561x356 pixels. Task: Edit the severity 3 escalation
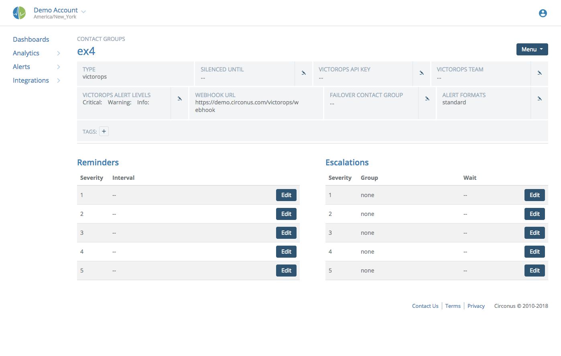pyautogui.click(x=535, y=233)
